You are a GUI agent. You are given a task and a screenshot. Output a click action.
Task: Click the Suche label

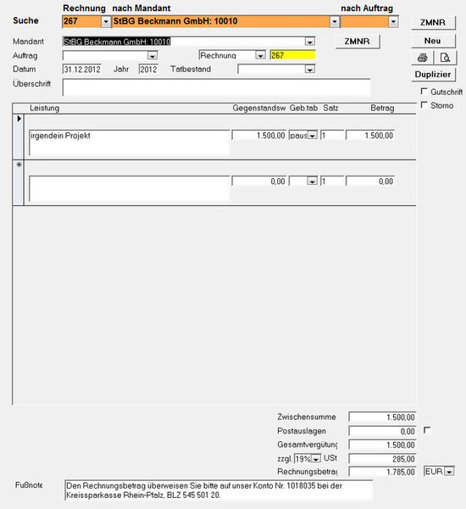[25, 20]
